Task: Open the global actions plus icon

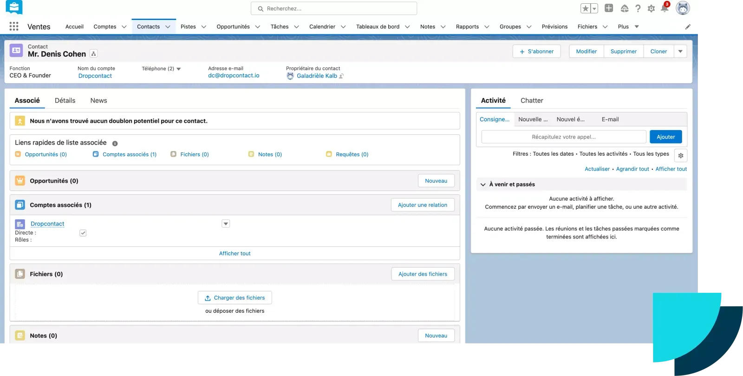Action: click(x=609, y=8)
